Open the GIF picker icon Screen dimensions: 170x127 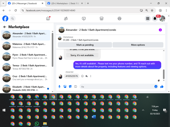coord(75,87)
